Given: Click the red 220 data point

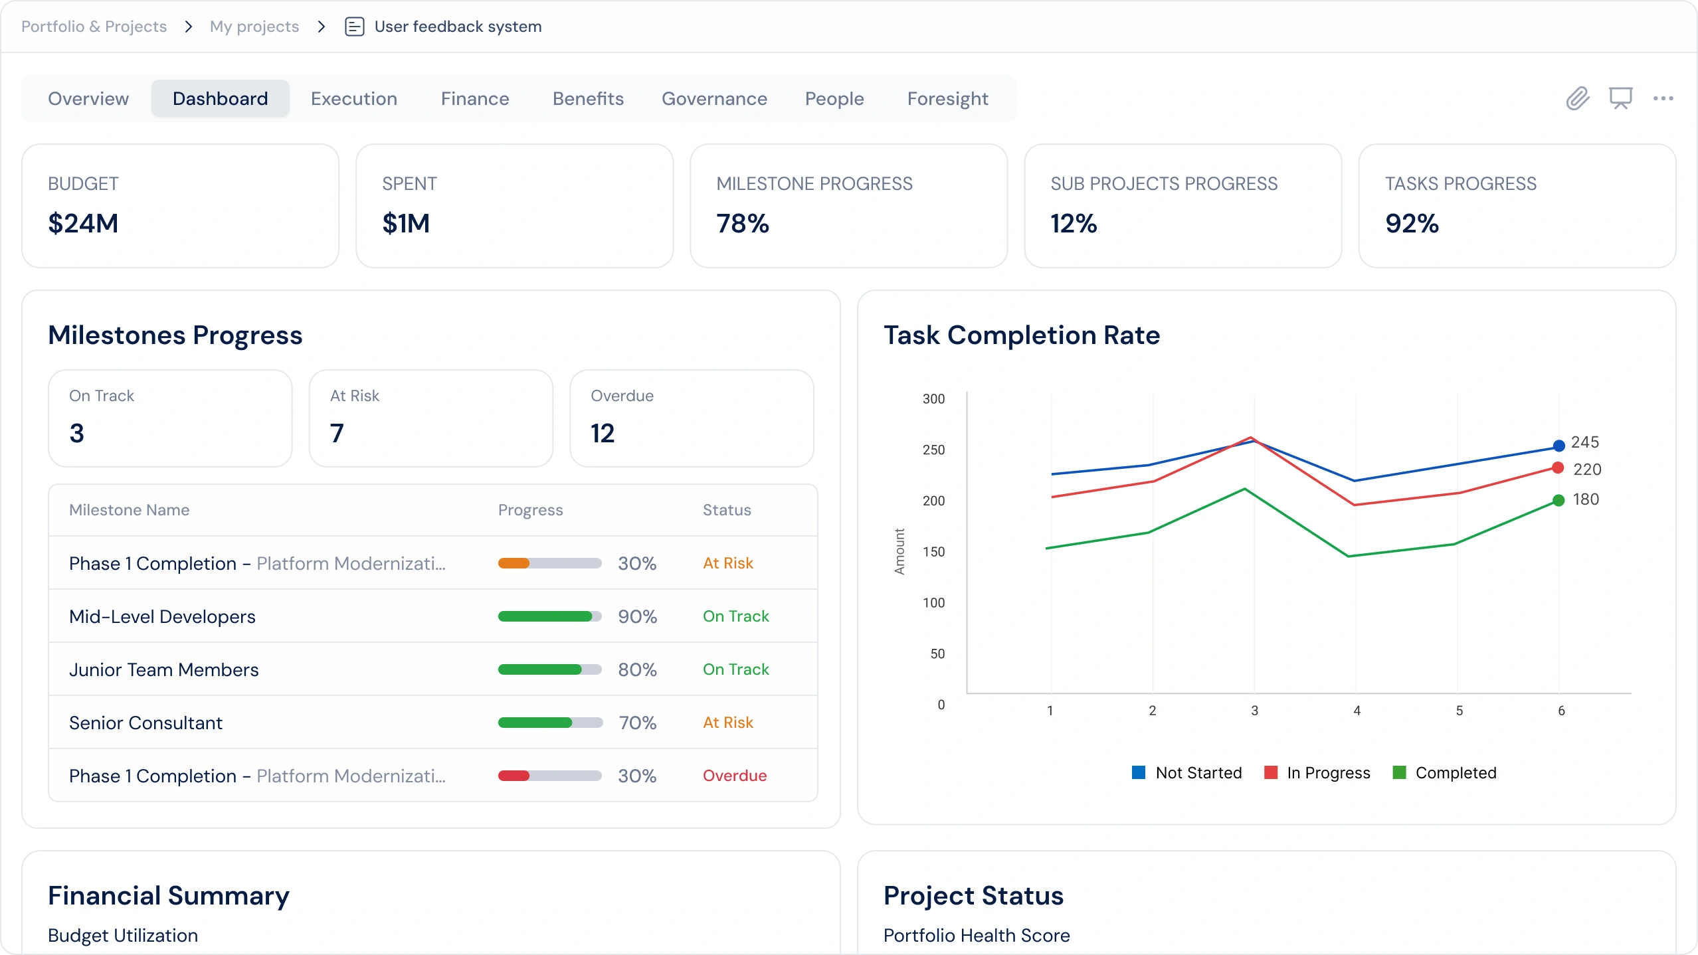Looking at the screenshot, I should click(1558, 468).
